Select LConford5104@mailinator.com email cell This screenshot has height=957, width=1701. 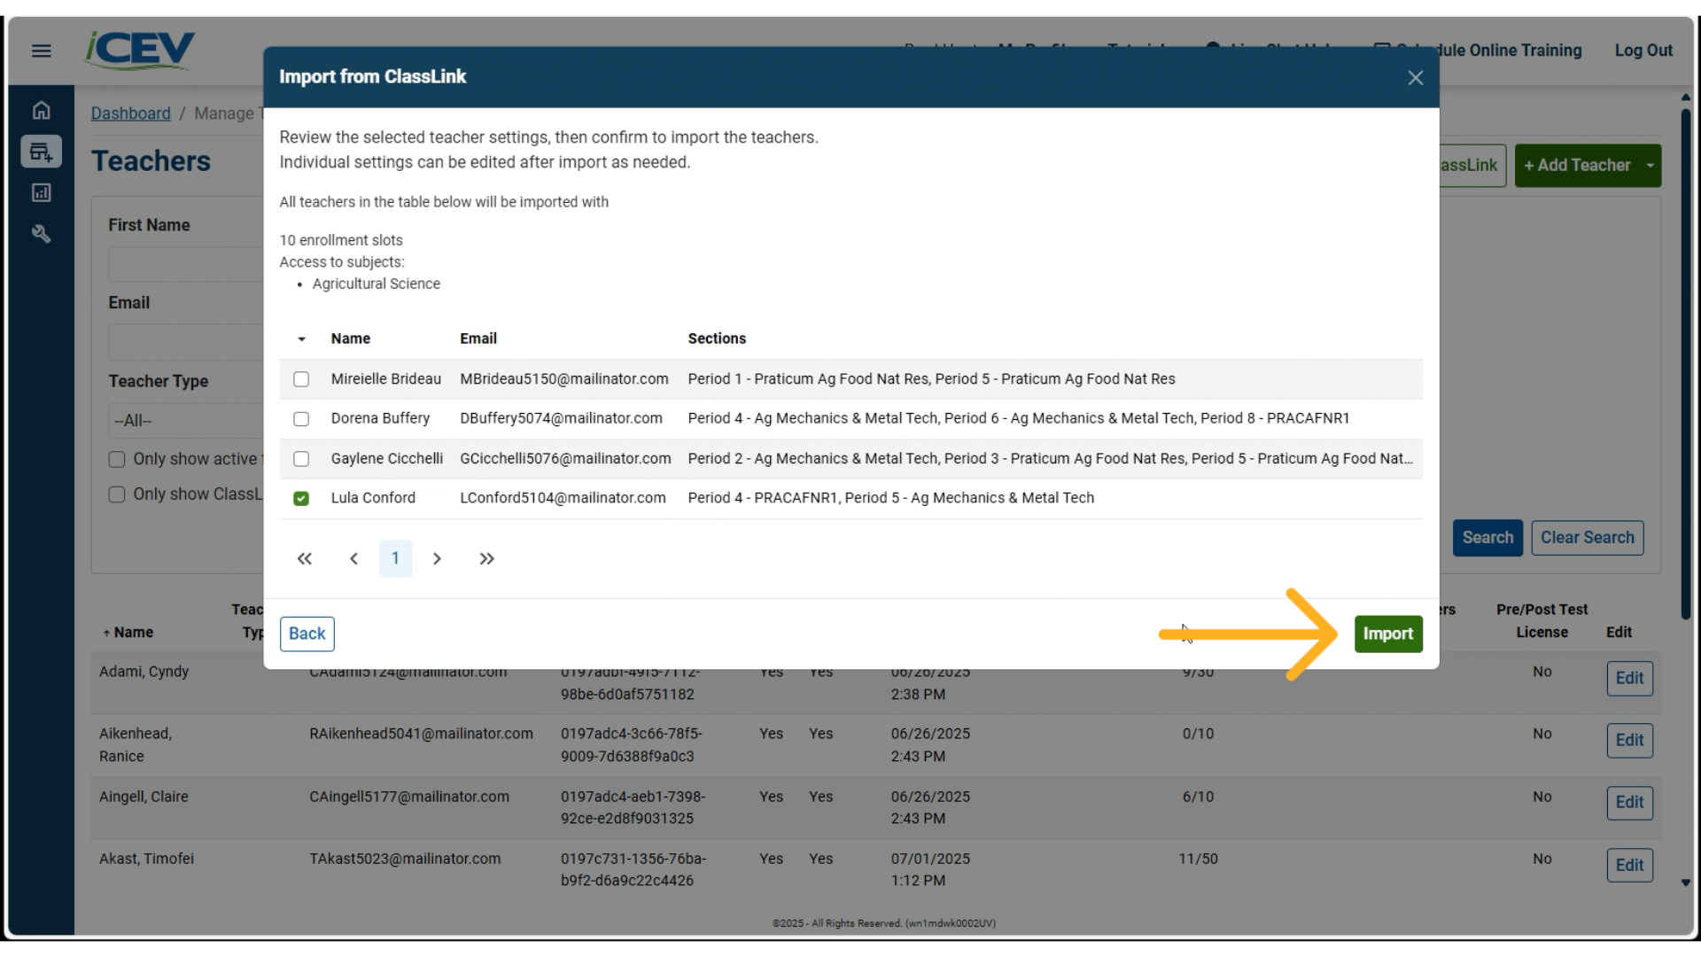pyautogui.click(x=563, y=498)
